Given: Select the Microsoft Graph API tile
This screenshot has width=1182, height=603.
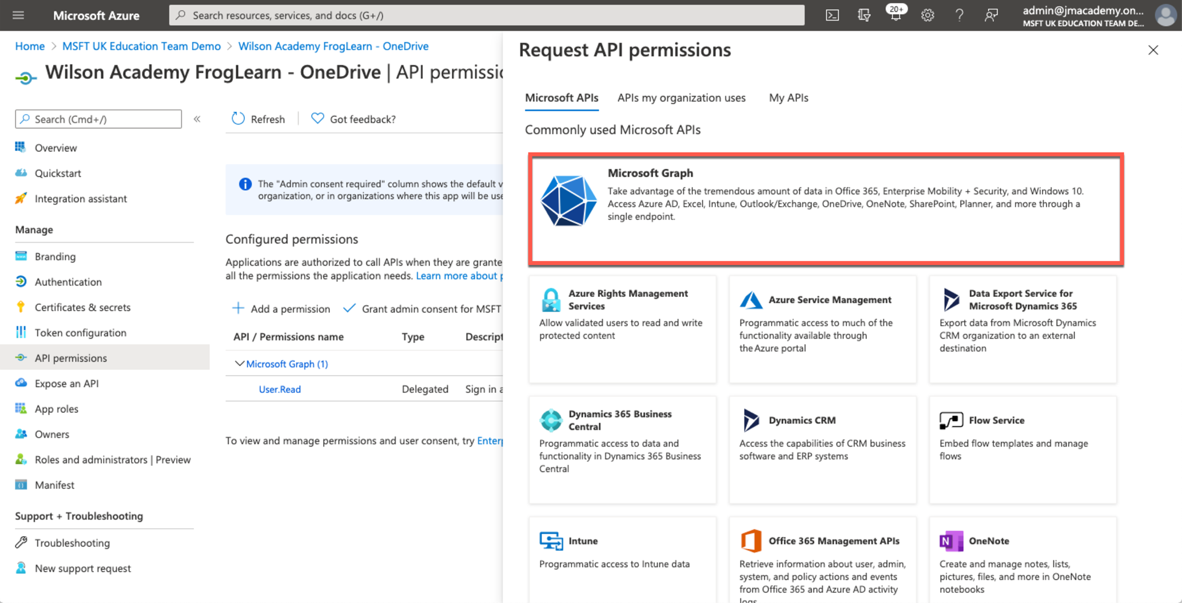Looking at the screenshot, I should point(826,209).
